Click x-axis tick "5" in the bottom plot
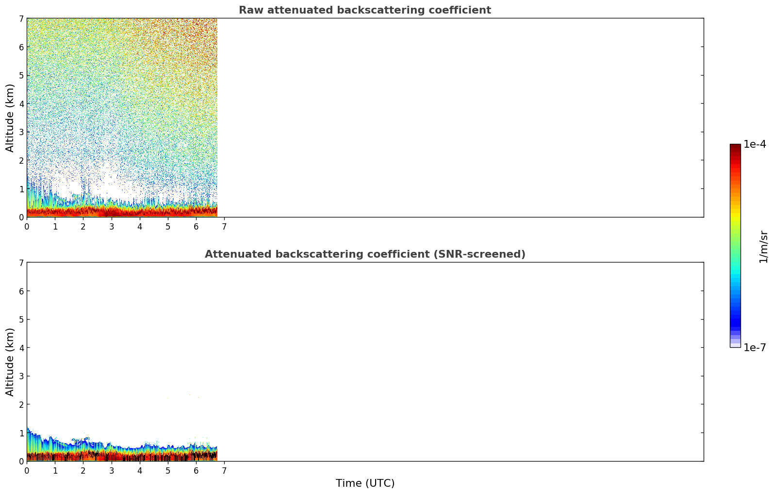This screenshot has width=774, height=494. (x=168, y=471)
